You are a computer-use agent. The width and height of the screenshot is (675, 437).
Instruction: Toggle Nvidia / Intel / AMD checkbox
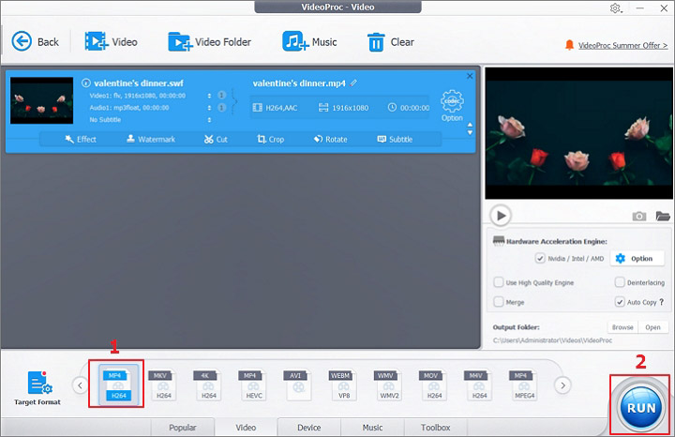pyautogui.click(x=540, y=258)
